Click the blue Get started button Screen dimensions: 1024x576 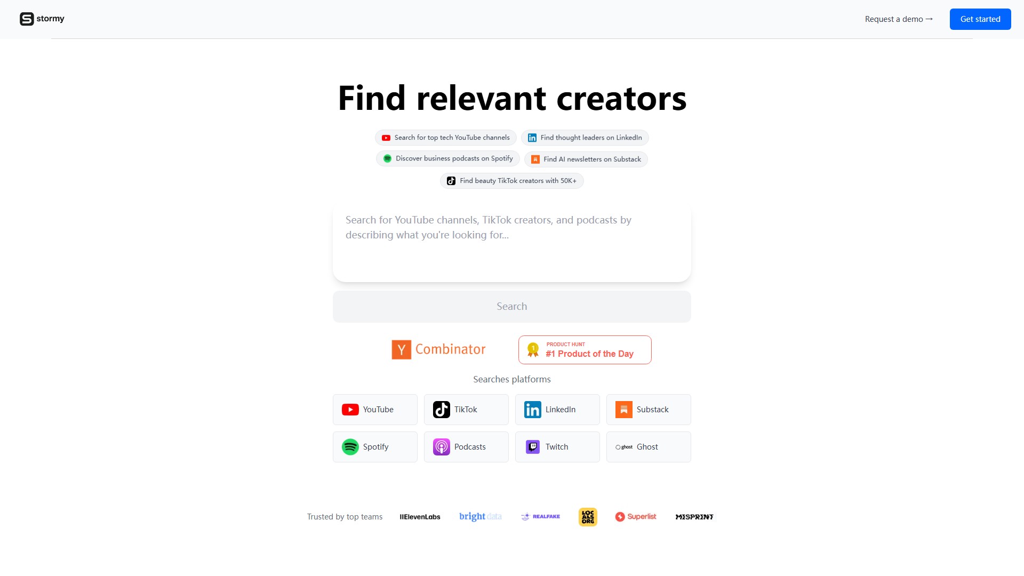click(x=980, y=19)
